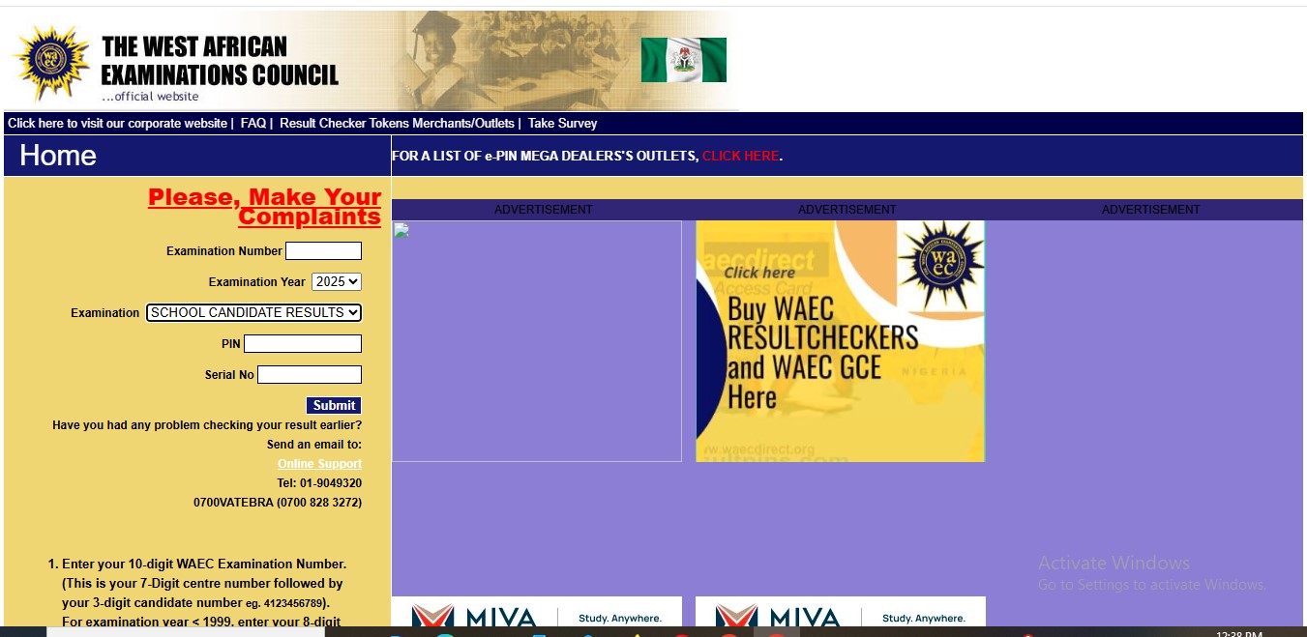Open Result Checker Tokens Merchants/Outlets link

coord(397,123)
